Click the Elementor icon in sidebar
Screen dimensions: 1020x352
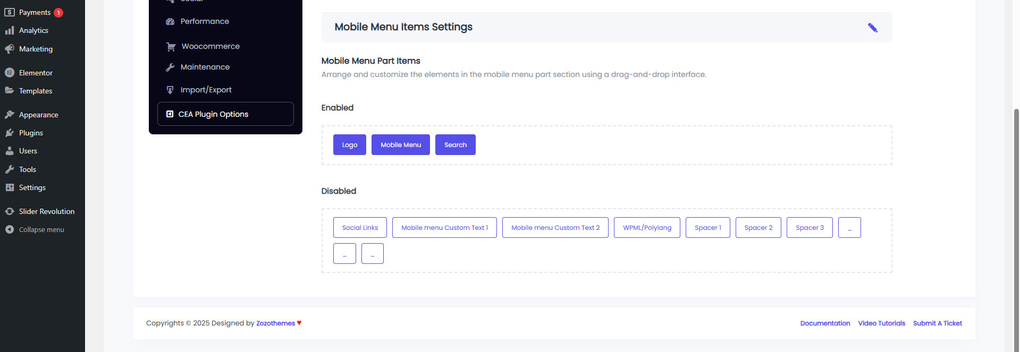[10, 73]
